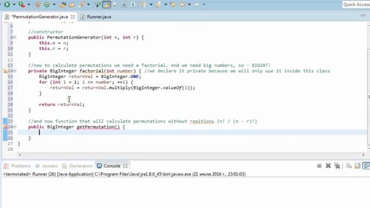
Task: Open the Run button dropdown arrow
Action: 14,5
